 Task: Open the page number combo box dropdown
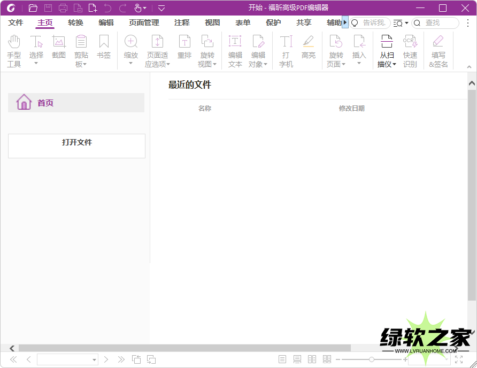pyautogui.click(x=95, y=360)
